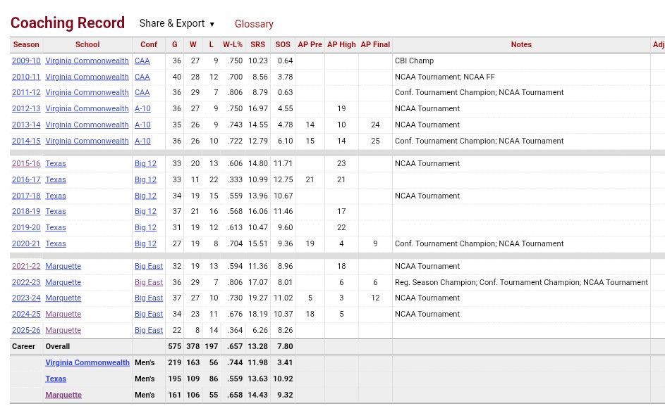
Task: Sort by the G games column header
Action: click(x=175, y=44)
